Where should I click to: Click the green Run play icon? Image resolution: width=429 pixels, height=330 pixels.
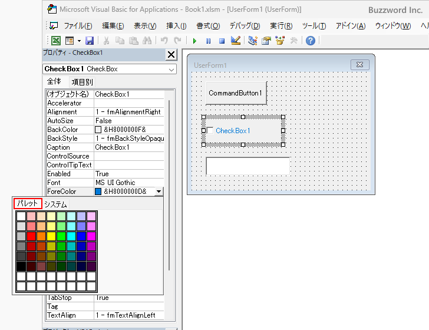coord(194,41)
